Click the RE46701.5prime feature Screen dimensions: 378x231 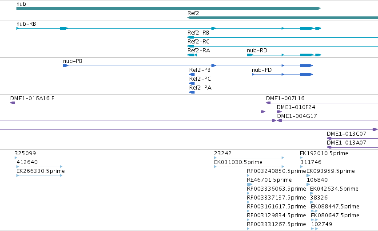[x=250, y=184]
